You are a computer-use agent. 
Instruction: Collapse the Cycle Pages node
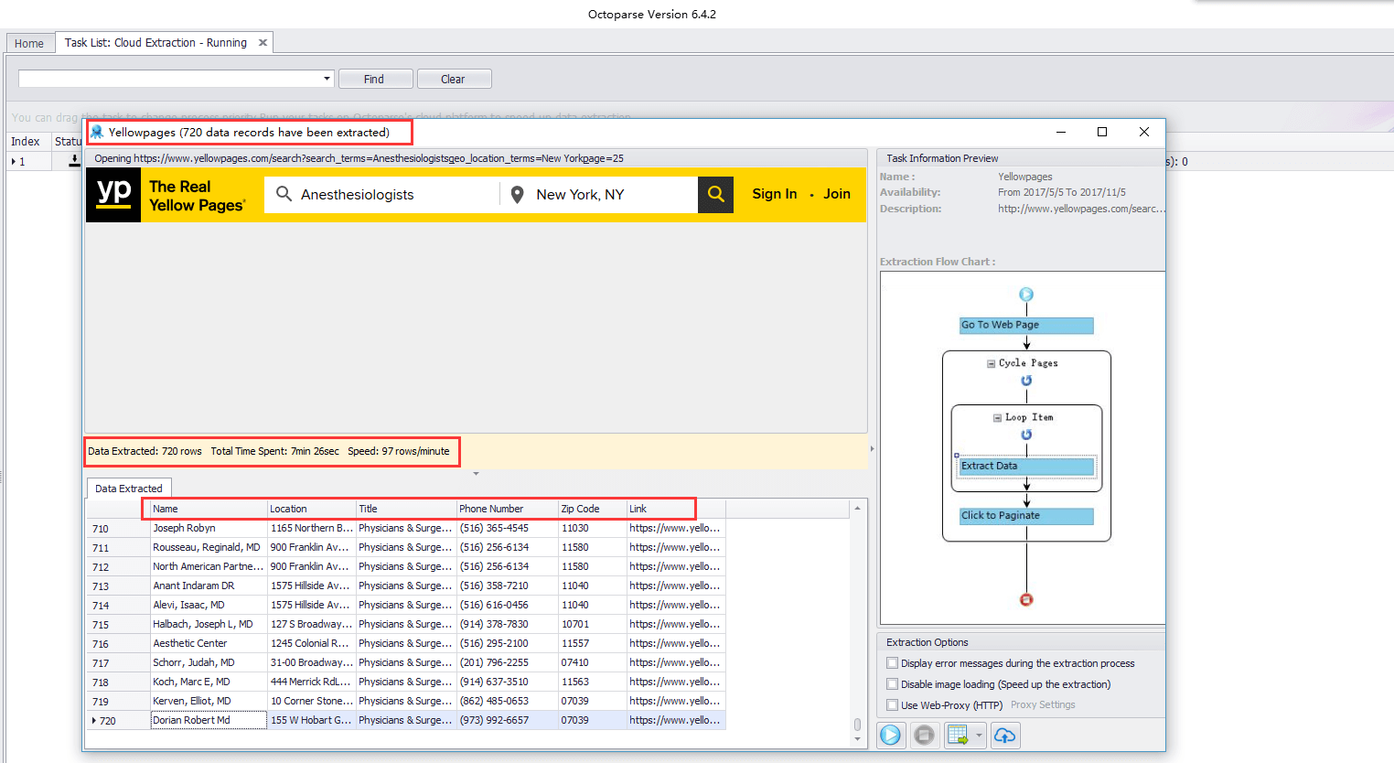pos(991,363)
